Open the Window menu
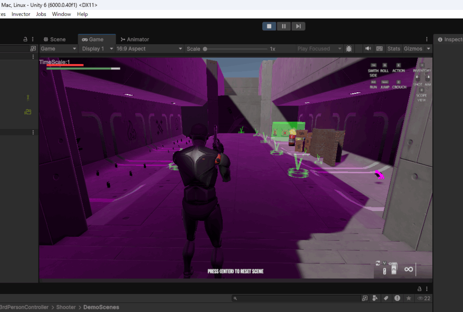This screenshot has height=312, width=463. [61, 14]
